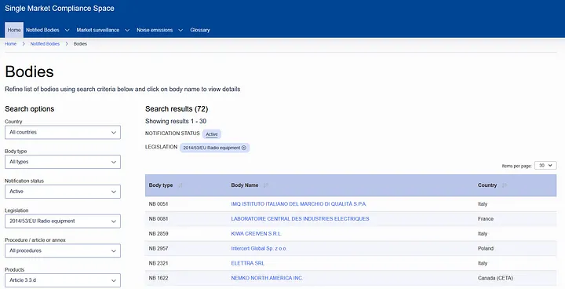Click the Poland country cell
The width and height of the screenshot is (565, 289).
(486, 249)
